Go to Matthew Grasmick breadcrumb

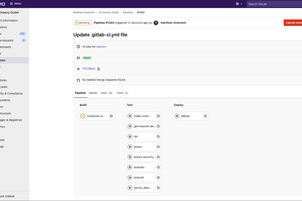coord(84,12)
